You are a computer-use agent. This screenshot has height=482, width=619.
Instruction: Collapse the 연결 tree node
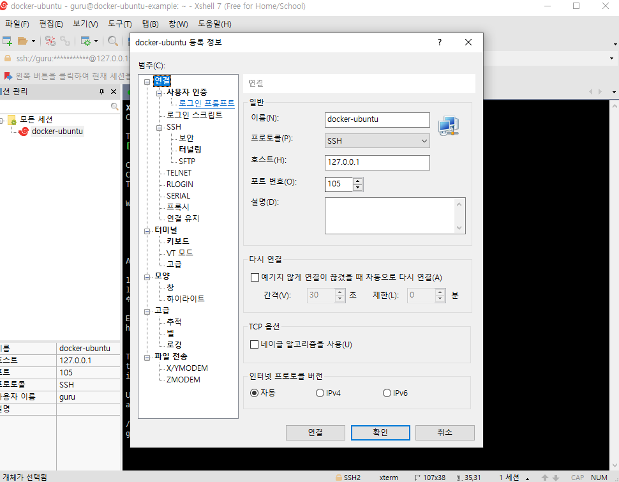pyautogui.click(x=147, y=82)
